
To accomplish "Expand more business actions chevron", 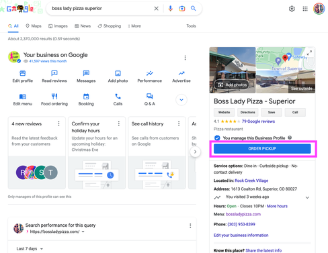I will point(181,100).
